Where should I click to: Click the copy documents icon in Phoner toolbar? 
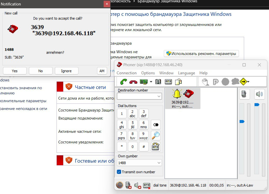coord(178,82)
